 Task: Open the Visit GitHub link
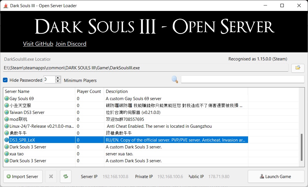(x=38, y=44)
